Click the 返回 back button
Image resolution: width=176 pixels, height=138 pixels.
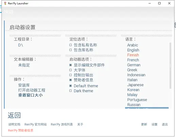[14, 115]
